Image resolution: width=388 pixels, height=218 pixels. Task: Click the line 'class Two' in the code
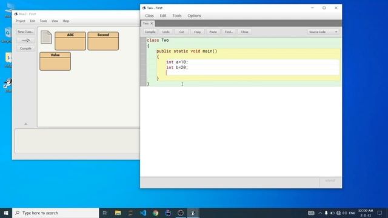click(x=158, y=41)
